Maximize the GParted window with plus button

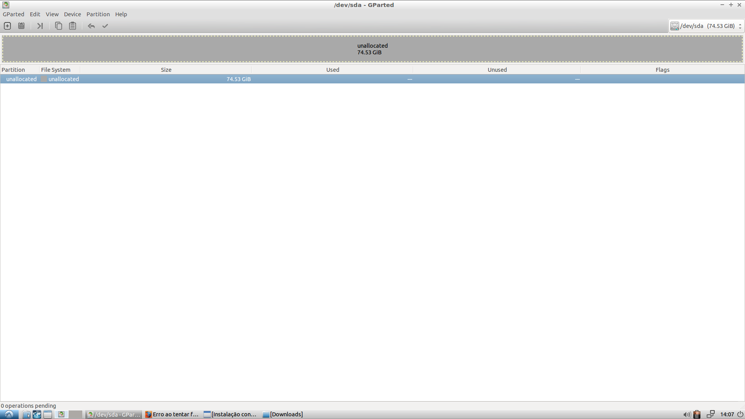(731, 5)
